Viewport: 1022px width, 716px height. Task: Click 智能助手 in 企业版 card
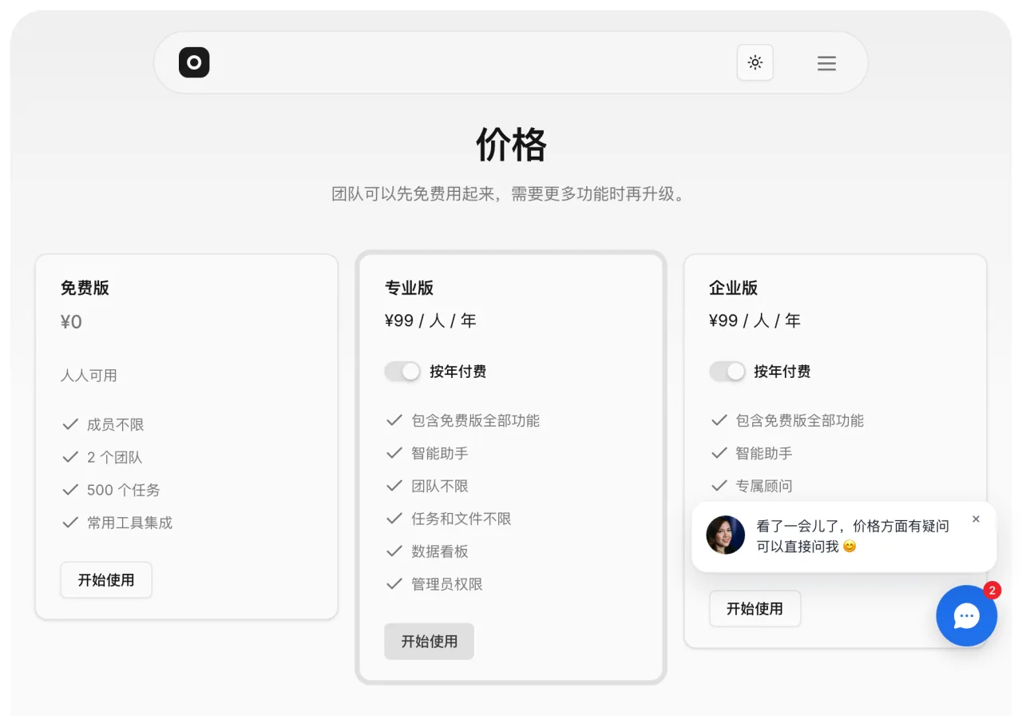click(x=764, y=453)
